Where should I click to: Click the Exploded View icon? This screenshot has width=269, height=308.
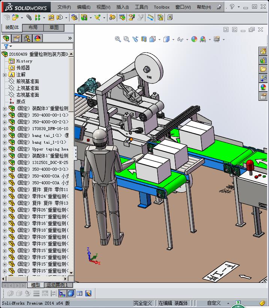pos(131,17)
